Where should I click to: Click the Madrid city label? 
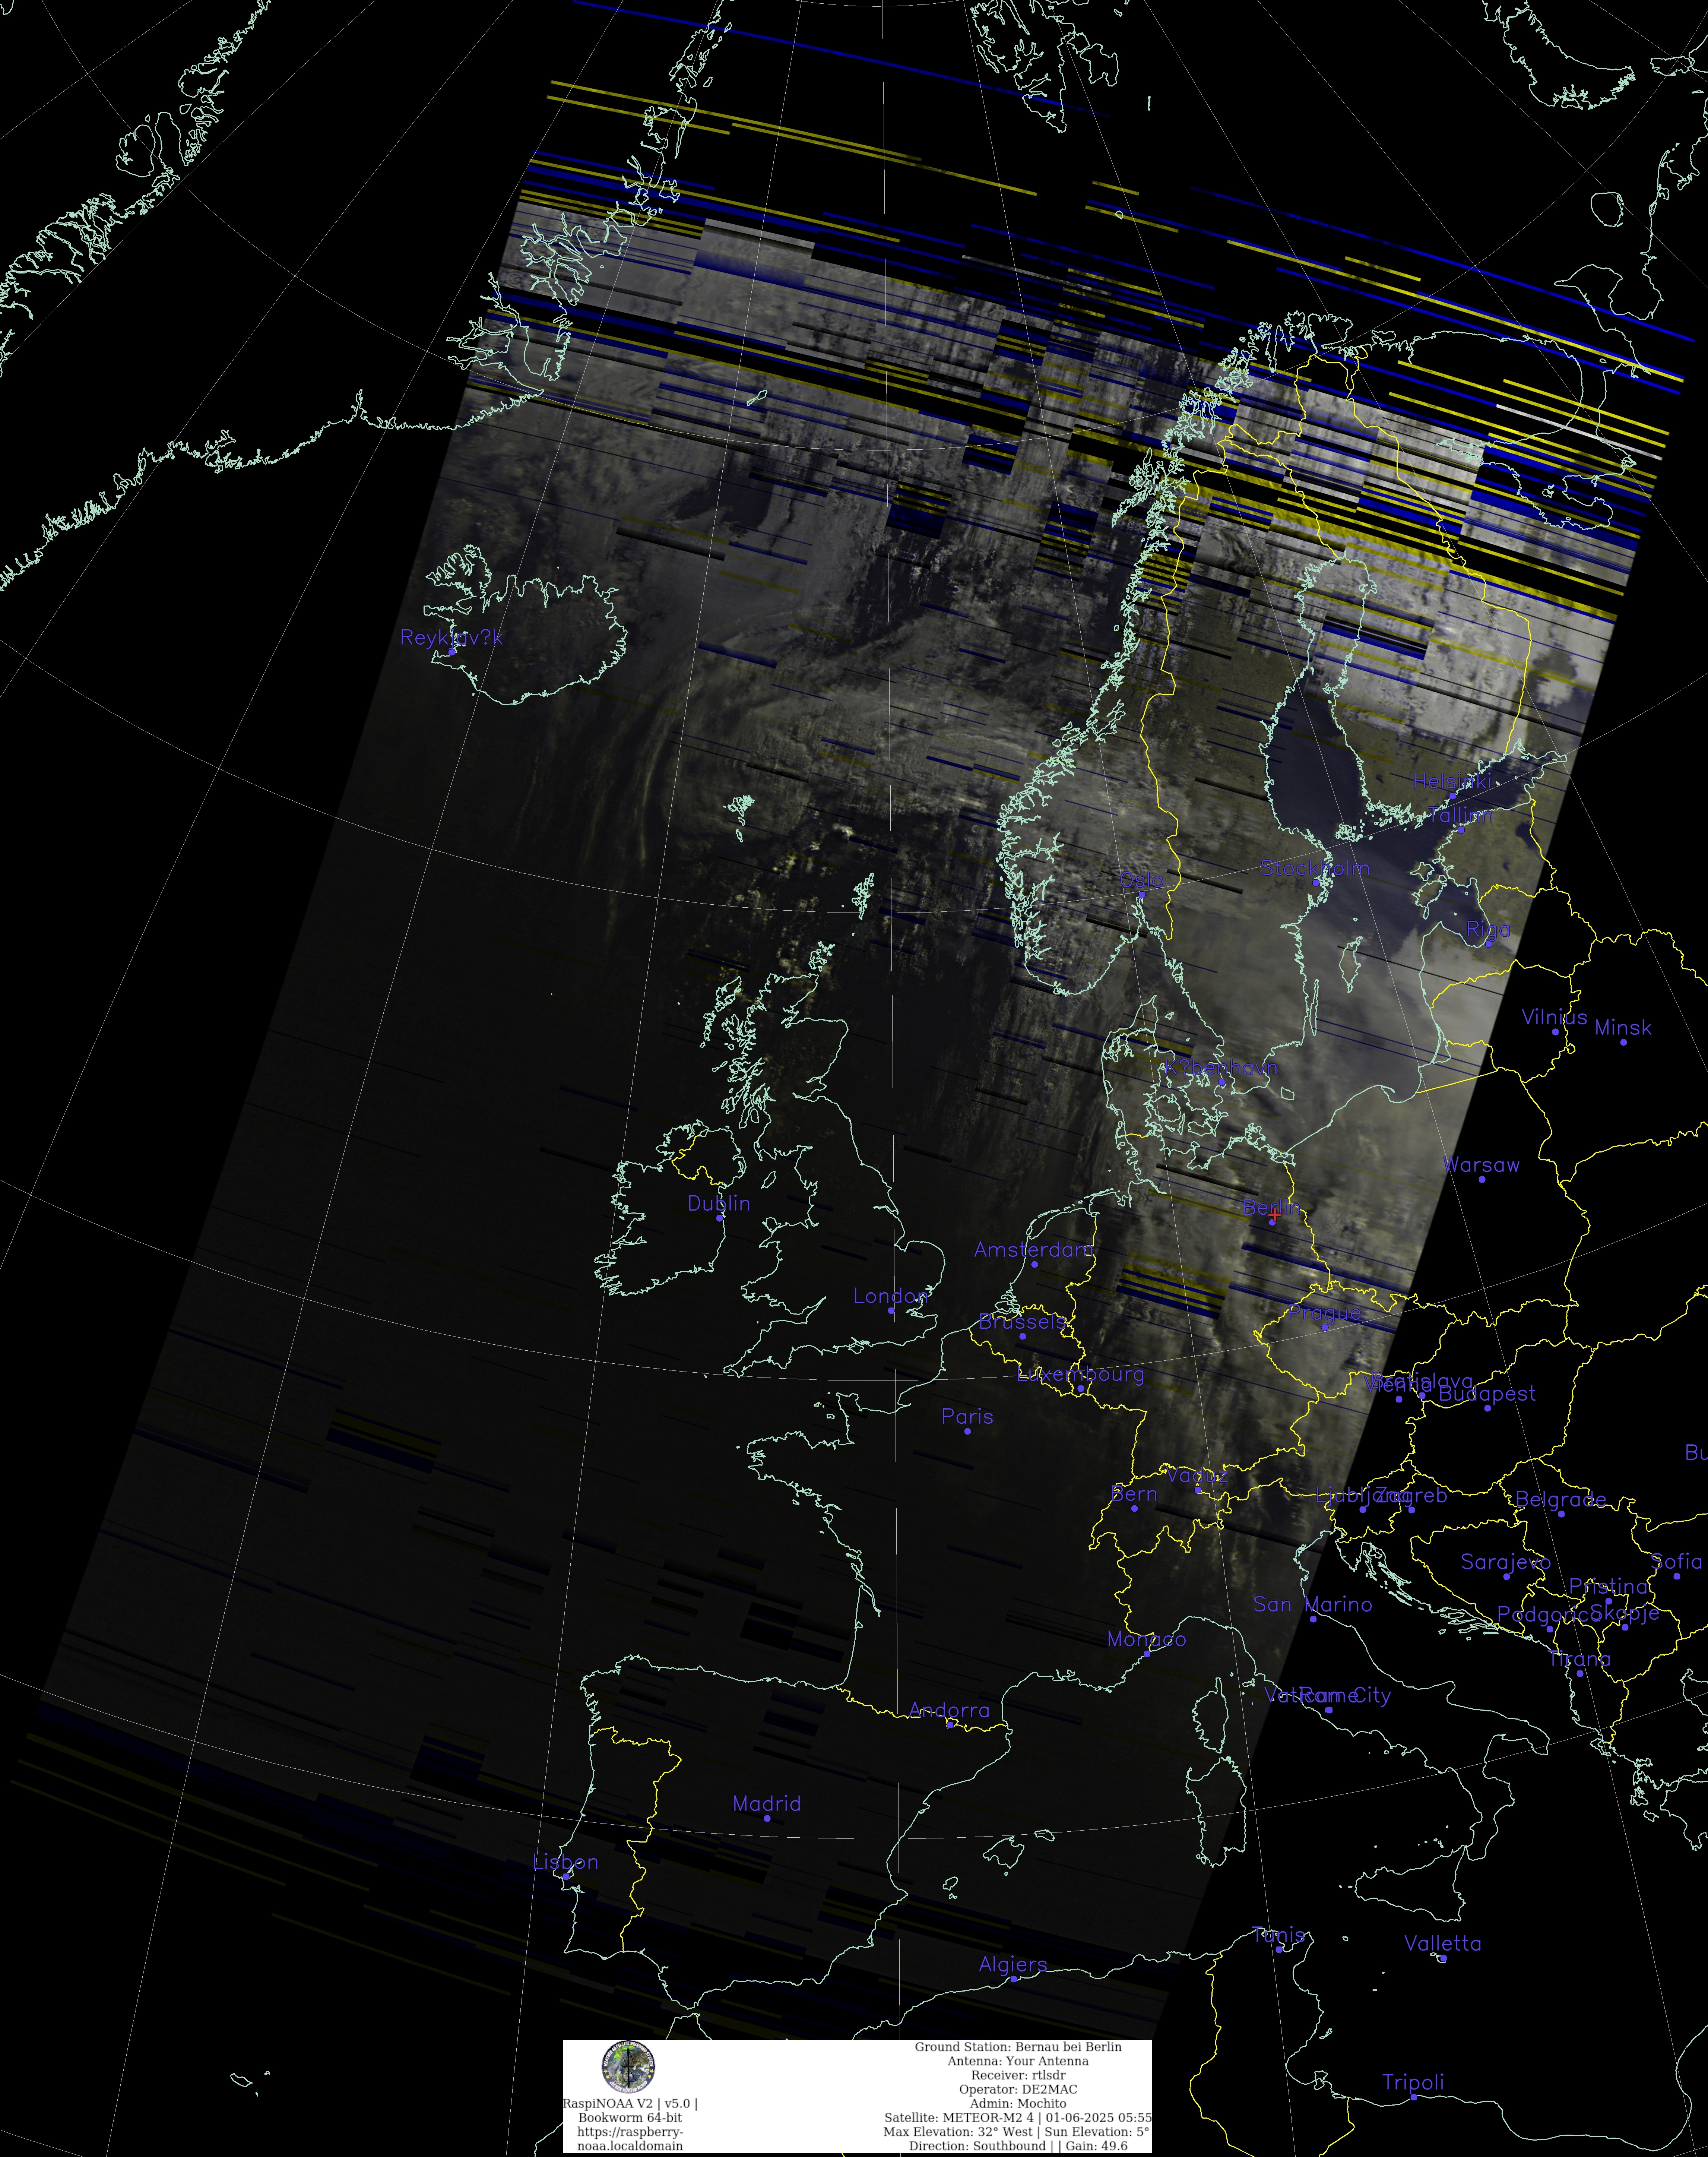[767, 1804]
